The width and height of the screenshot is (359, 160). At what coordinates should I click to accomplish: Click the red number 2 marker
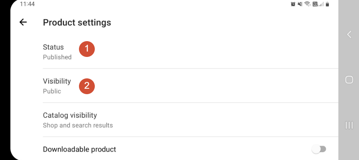click(x=87, y=86)
